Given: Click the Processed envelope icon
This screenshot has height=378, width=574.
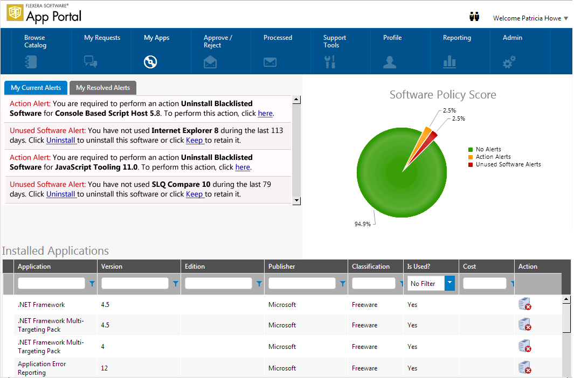Looking at the screenshot, I should point(270,62).
